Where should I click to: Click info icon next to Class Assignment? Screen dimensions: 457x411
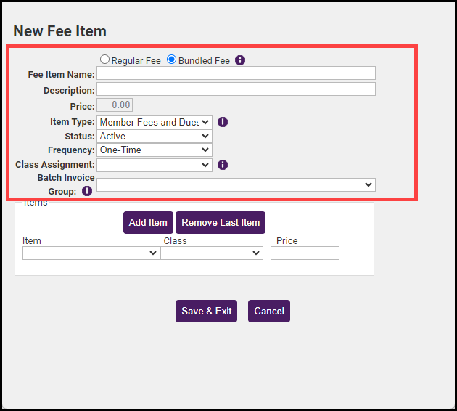(x=223, y=165)
